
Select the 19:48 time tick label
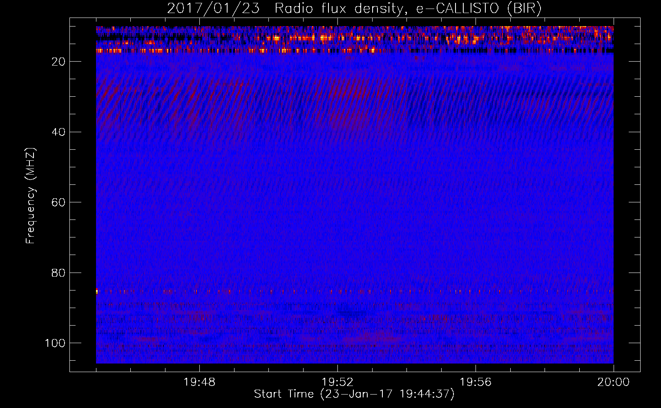tap(199, 382)
